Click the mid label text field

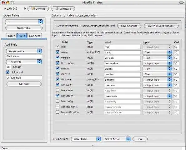point(122,47)
